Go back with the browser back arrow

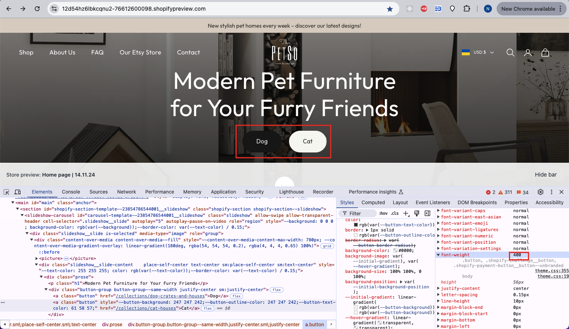tap(9, 9)
